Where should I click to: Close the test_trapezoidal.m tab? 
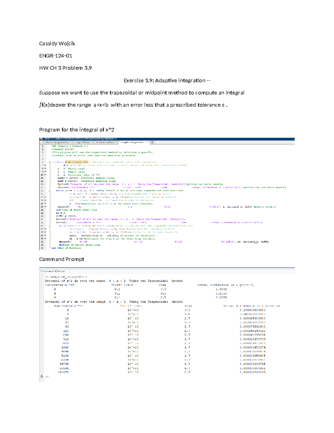pyautogui.click(x=117, y=142)
